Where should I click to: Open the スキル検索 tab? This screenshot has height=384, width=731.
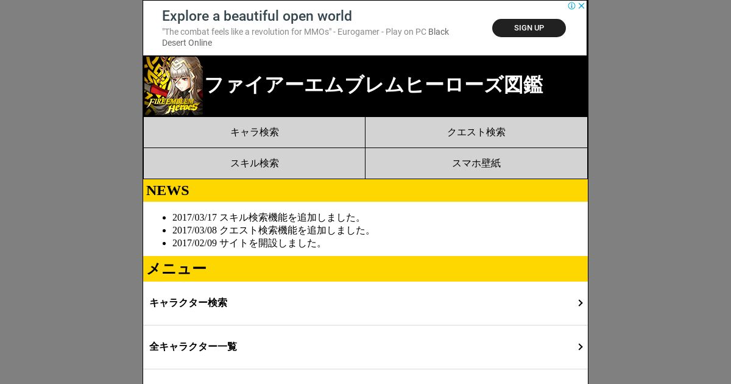pos(254,163)
